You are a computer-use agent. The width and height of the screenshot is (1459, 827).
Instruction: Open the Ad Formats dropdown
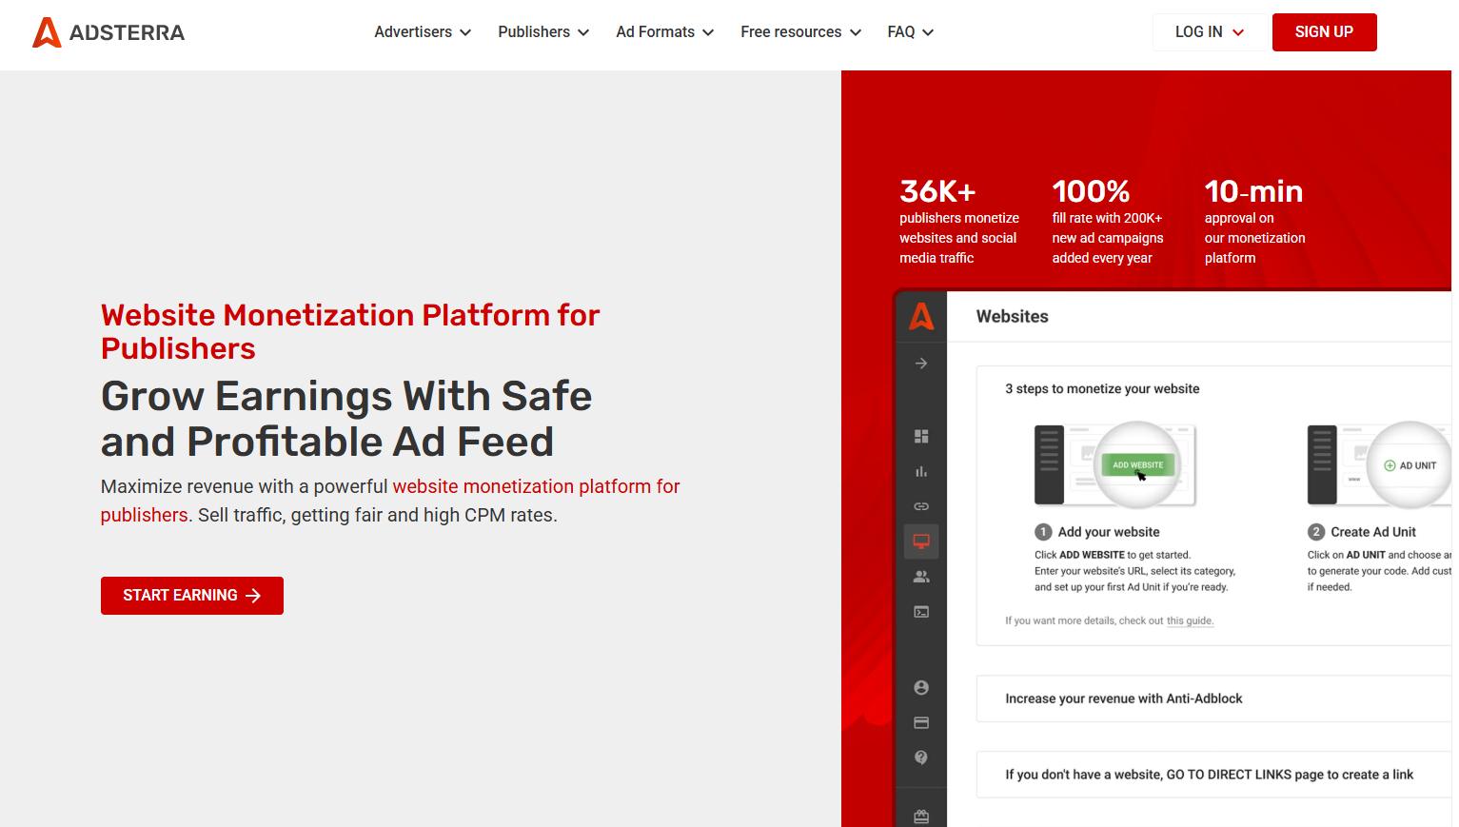tap(664, 32)
